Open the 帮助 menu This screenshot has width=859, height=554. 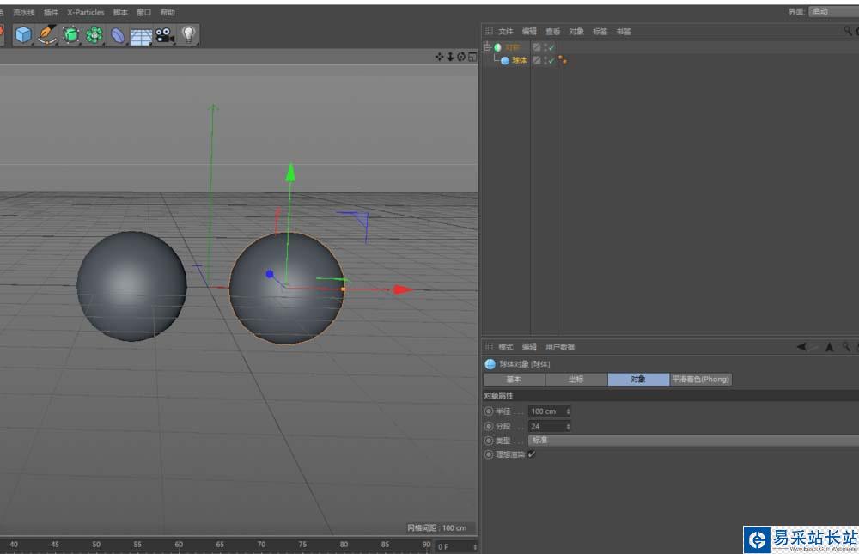[x=168, y=13]
